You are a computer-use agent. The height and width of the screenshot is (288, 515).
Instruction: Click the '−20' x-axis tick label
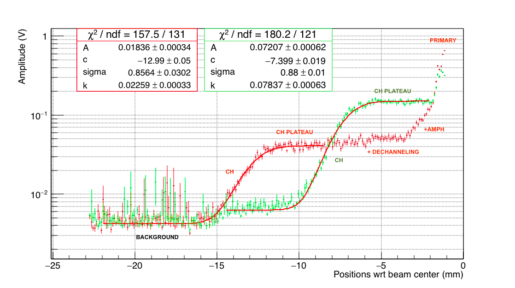tap(135, 265)
